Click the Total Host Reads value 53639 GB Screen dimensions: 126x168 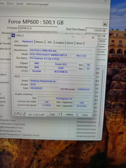96,30
